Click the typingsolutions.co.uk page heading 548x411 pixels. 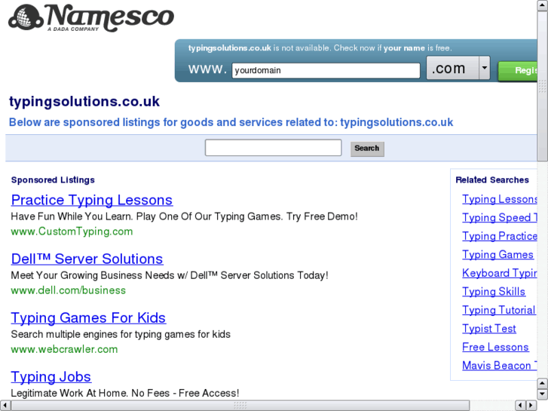84,102
